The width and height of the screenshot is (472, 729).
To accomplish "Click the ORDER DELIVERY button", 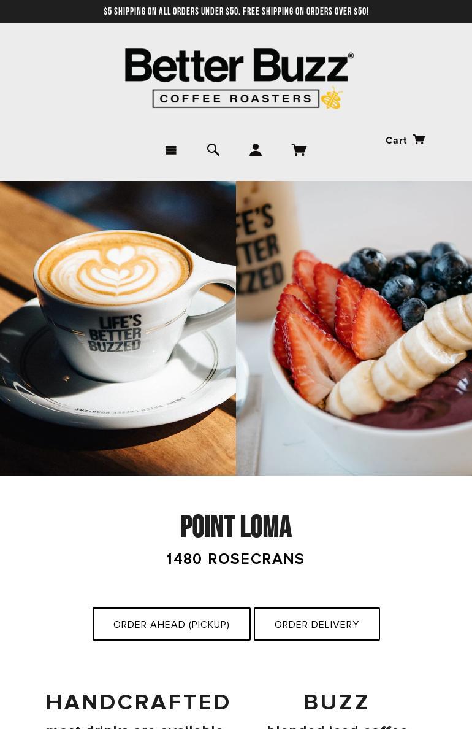I will [x=317, y=624].
